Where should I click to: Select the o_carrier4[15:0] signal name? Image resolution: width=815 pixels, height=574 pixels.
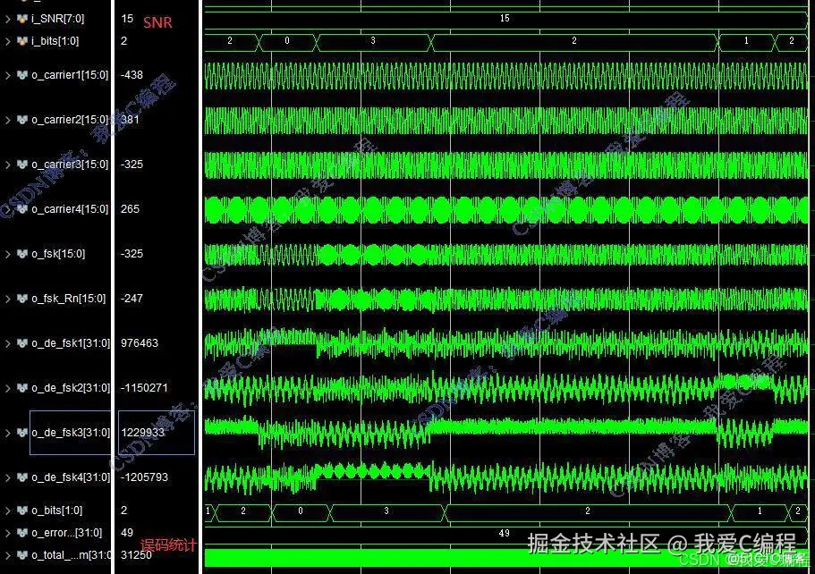[70, 209]
